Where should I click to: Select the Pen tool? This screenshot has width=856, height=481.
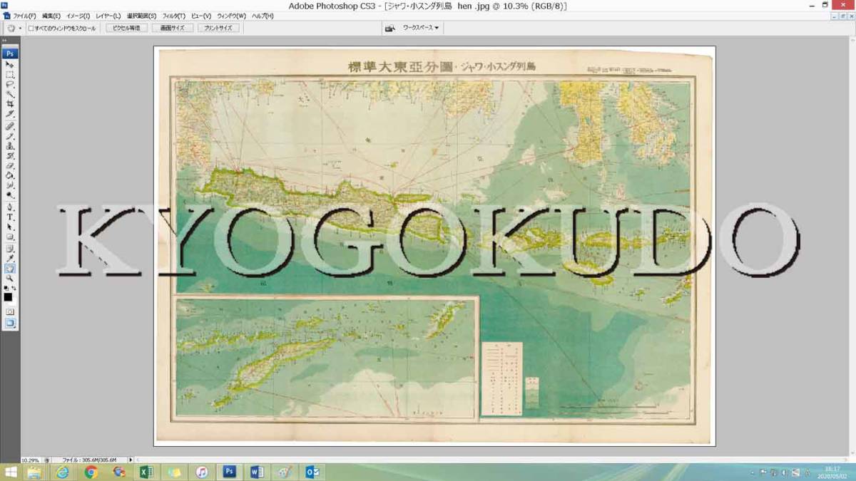[10, 207]
